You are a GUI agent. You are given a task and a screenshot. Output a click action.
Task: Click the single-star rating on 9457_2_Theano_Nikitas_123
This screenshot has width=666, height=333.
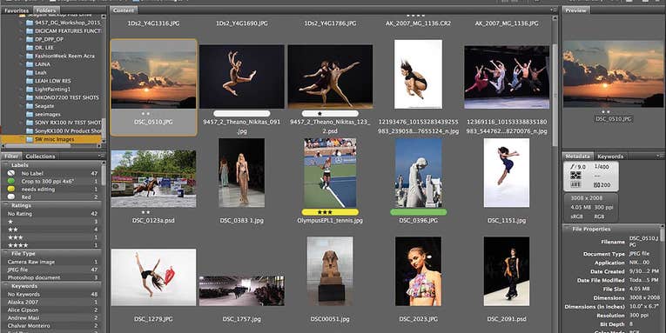[320, 114]
